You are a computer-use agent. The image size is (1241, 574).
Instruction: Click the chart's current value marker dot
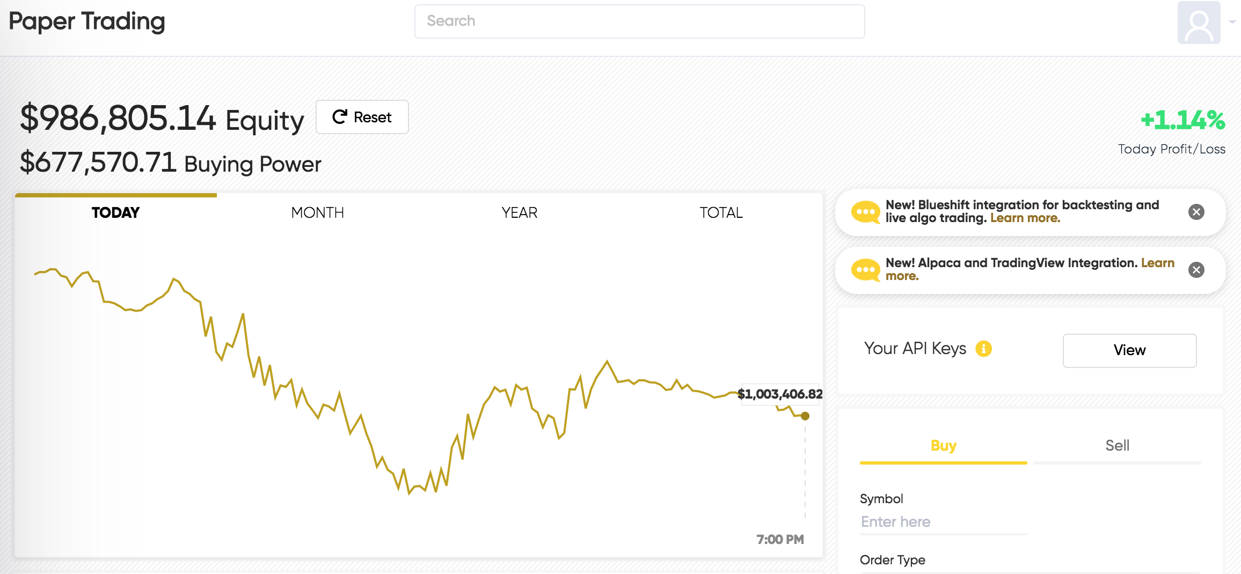(x=805, y=416)
